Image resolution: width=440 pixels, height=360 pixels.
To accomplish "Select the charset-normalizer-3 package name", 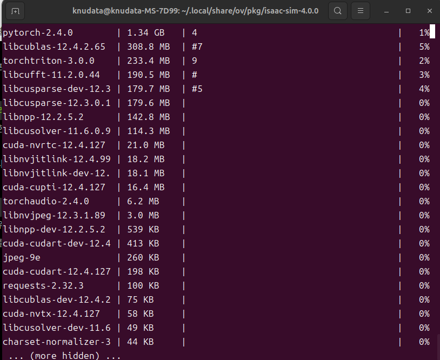I will 57,342.
